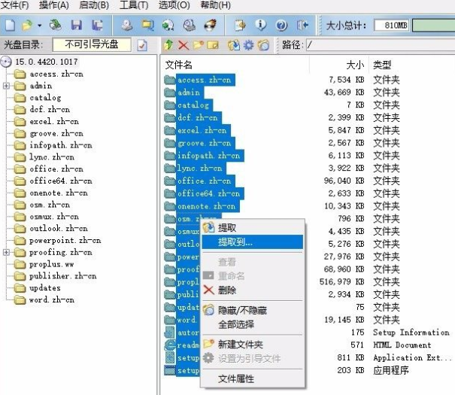Click onenote.zh-cn in the file list
This screenshot has width=455, height=395.
(206, 206)
